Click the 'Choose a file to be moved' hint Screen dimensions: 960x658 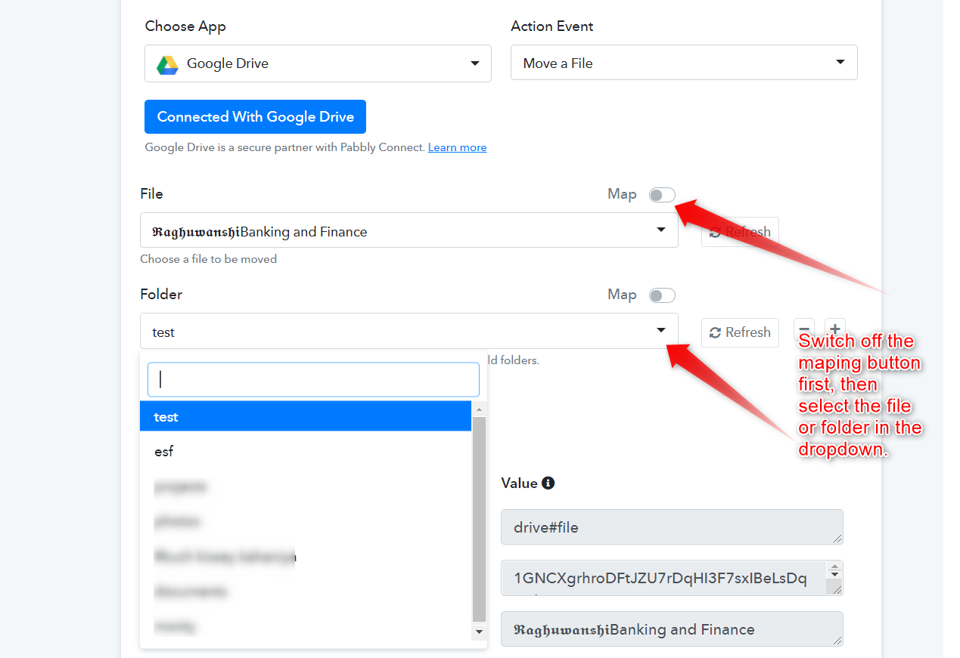pos(209,259)
